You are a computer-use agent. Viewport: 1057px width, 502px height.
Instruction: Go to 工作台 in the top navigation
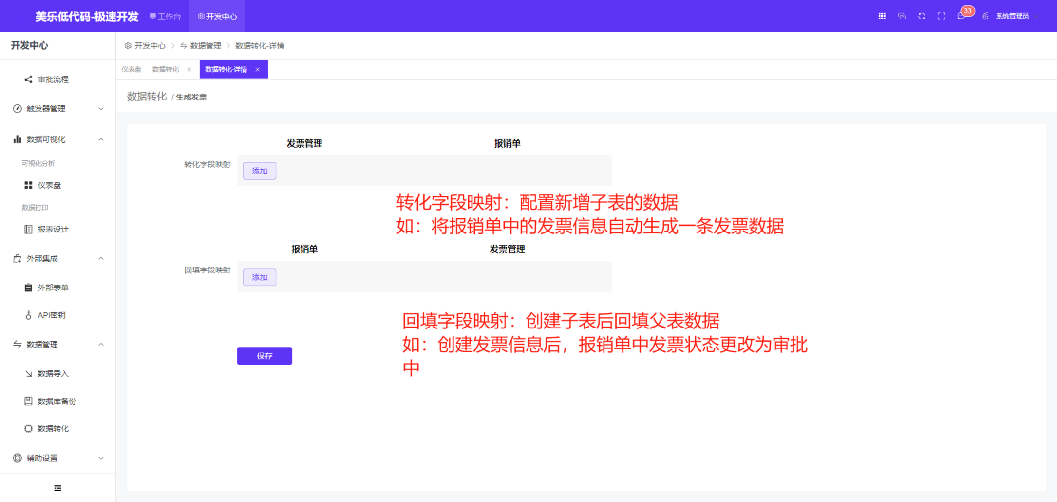(165, 16)
